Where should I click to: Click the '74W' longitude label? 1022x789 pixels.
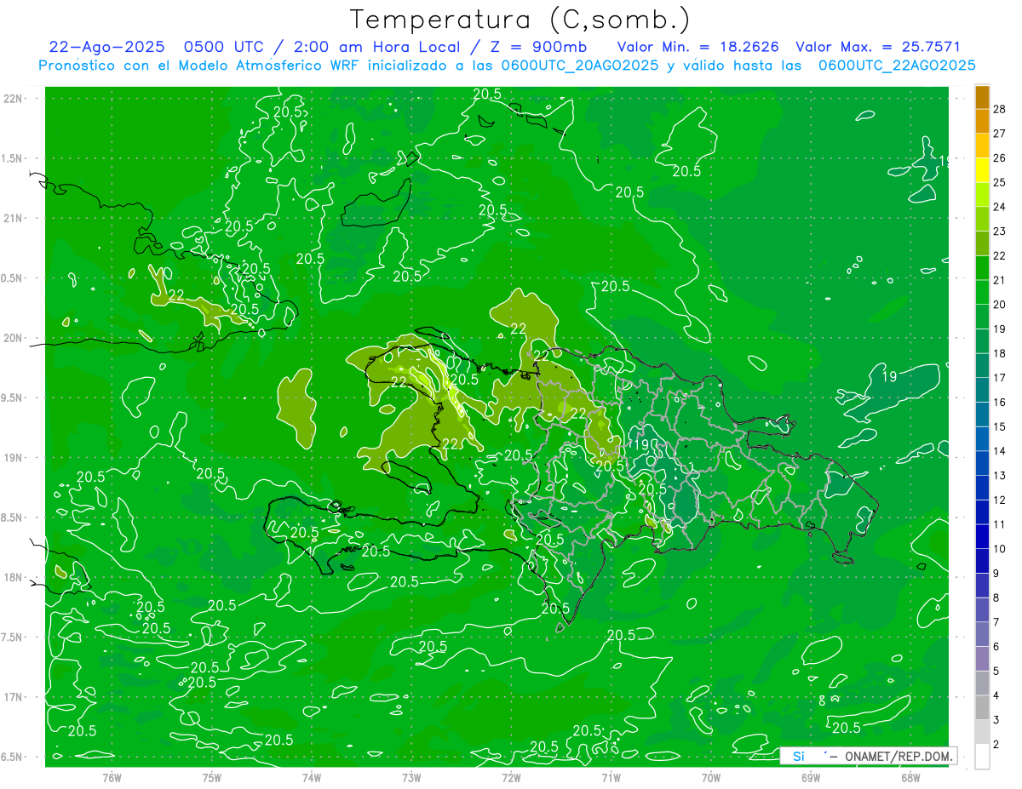coord(312,778)
